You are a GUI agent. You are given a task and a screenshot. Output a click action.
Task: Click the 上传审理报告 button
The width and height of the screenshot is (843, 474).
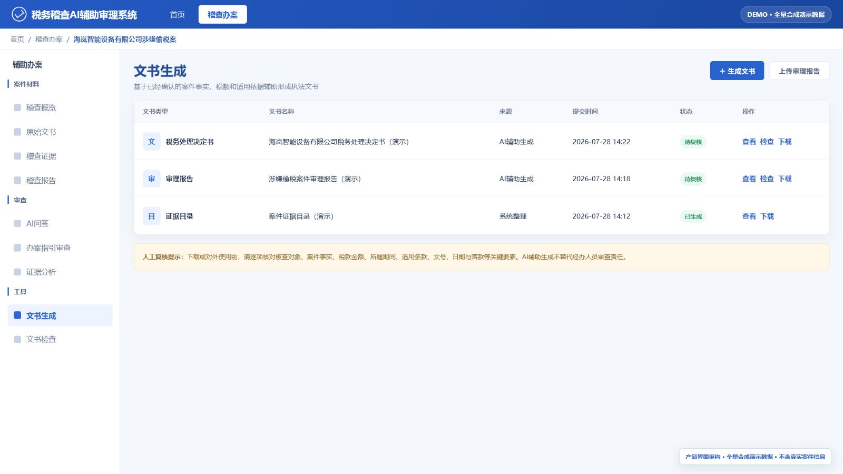coord(799,71)
